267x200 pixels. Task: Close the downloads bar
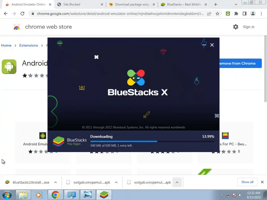click(262, 182)
